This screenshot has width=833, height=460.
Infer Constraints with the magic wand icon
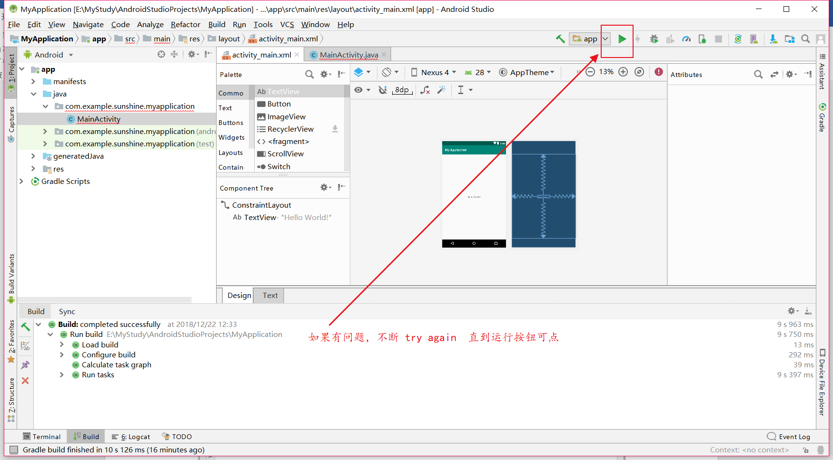click(441, 90)
